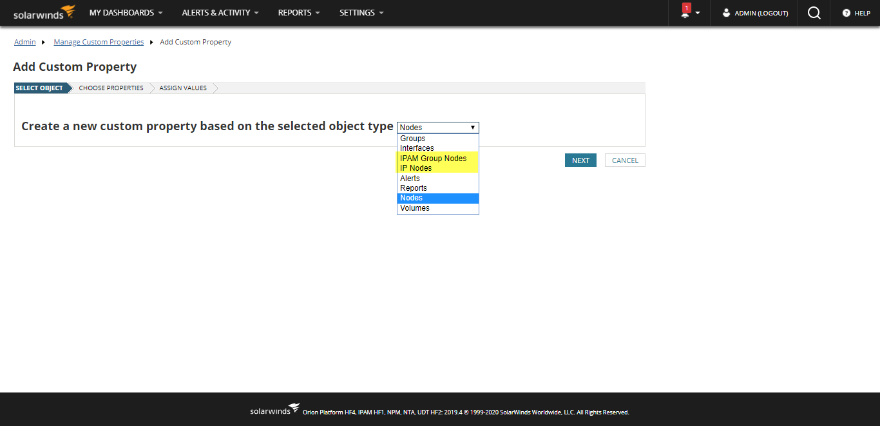This screenshot has height=426, width=880.
Task: Expand the notifications dropdown arrow
Action: [698, 14]
